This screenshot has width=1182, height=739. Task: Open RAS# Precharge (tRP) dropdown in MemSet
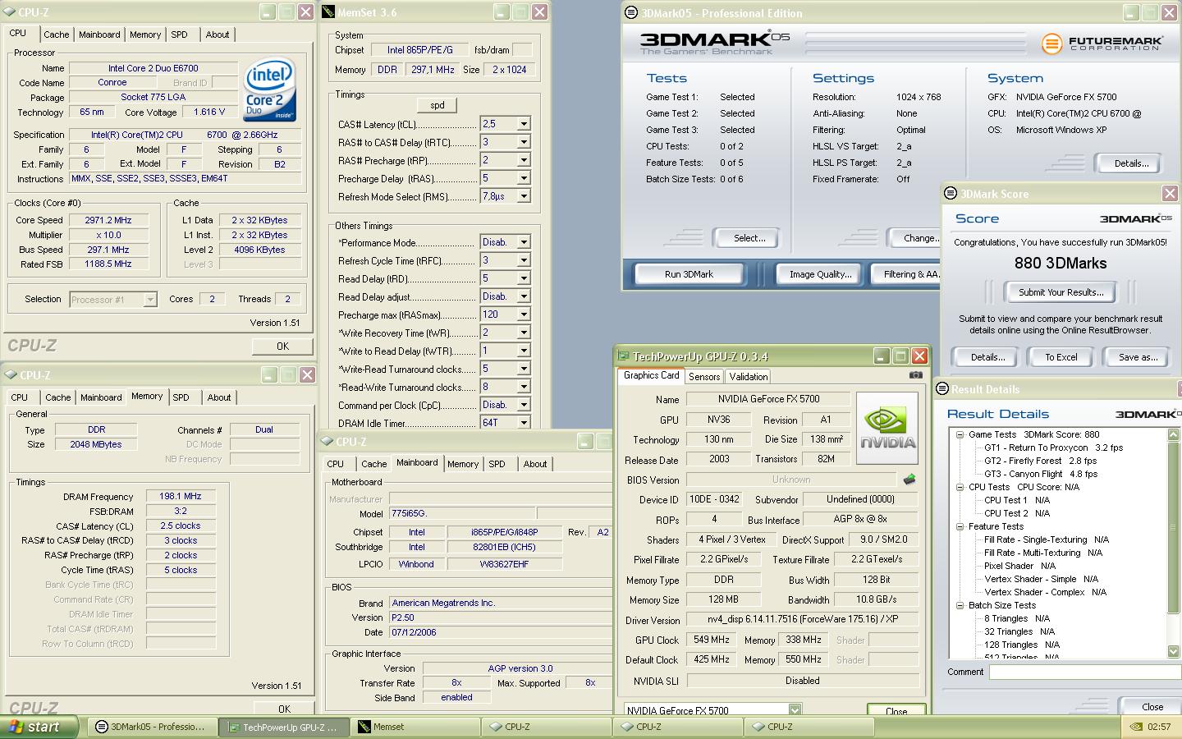tap(523, 160)
